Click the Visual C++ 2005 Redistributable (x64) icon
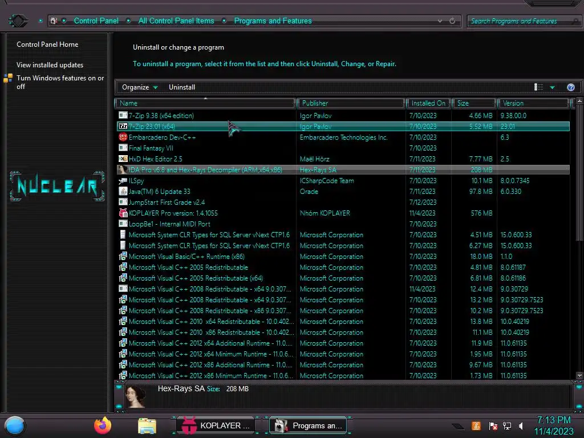 point(123,278)
